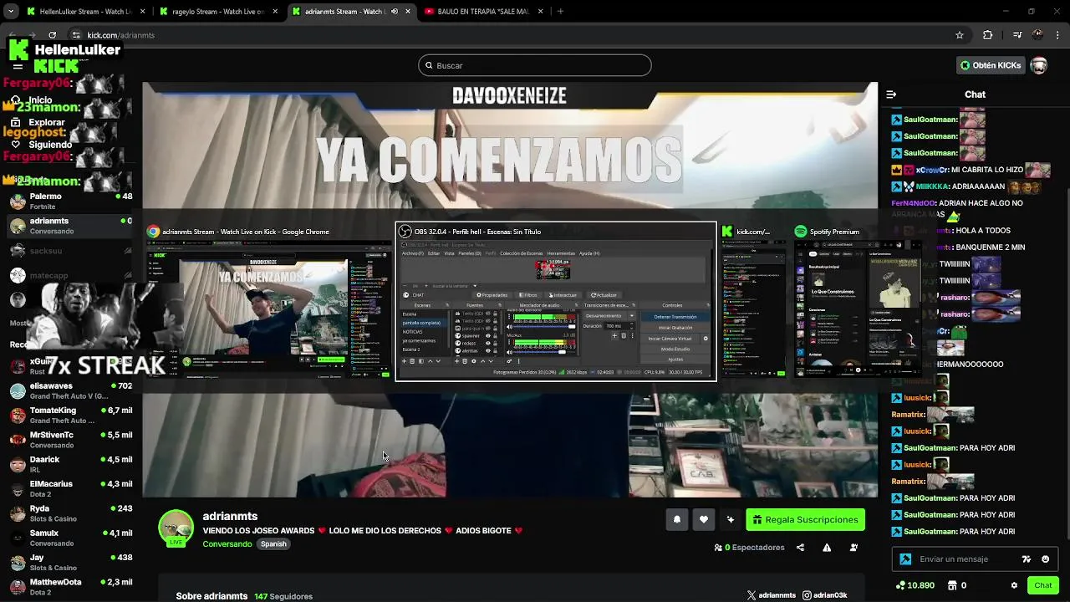
Task: Close the rageylo Stream tab
Action: coord(275,12)
